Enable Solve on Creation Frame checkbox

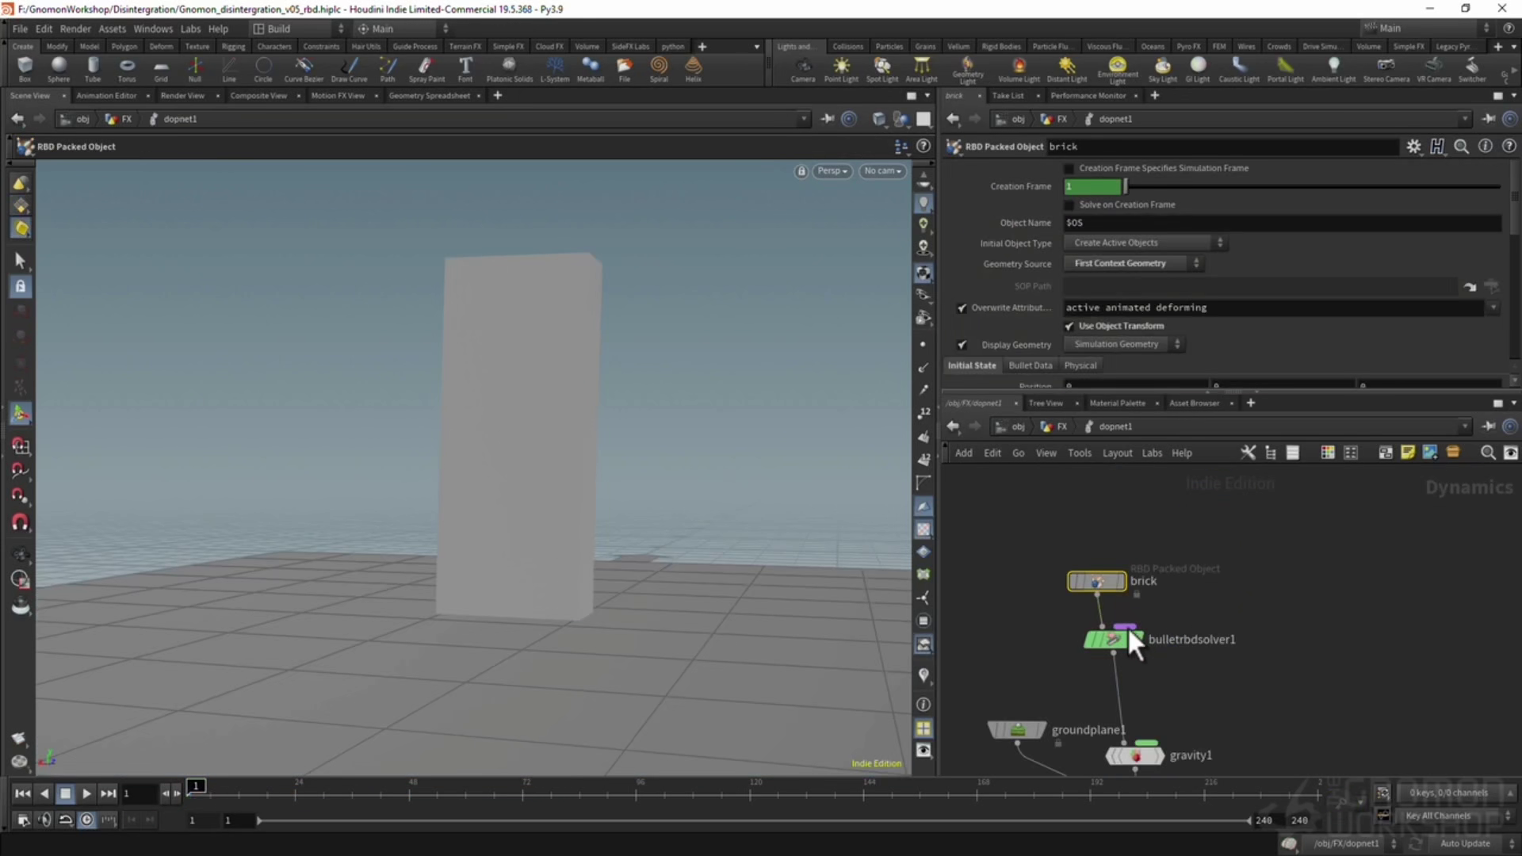pyautogui.click(x=1069, y=205)
